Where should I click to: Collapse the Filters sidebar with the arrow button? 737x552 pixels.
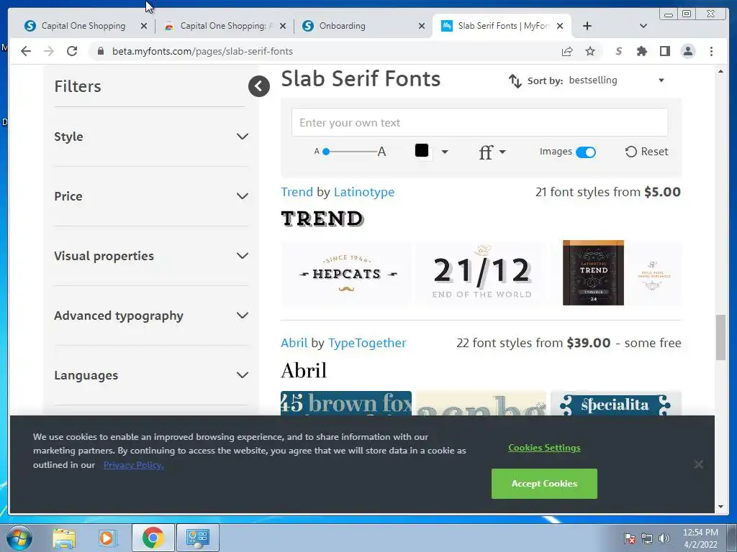pyautogui.click(x=259, y=86)
